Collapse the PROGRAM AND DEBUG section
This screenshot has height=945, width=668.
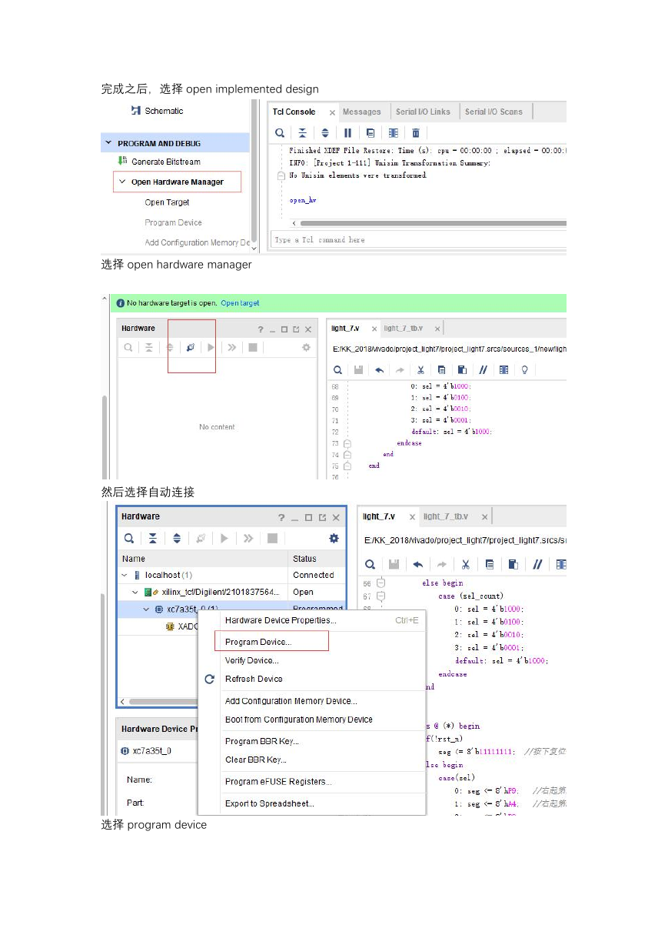click(x=108, y=143)
